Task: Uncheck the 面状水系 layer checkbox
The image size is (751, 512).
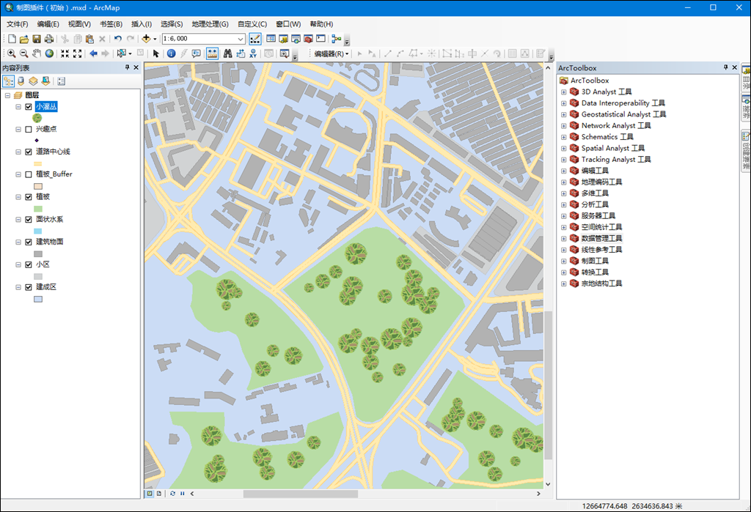Action: [29, 219]
